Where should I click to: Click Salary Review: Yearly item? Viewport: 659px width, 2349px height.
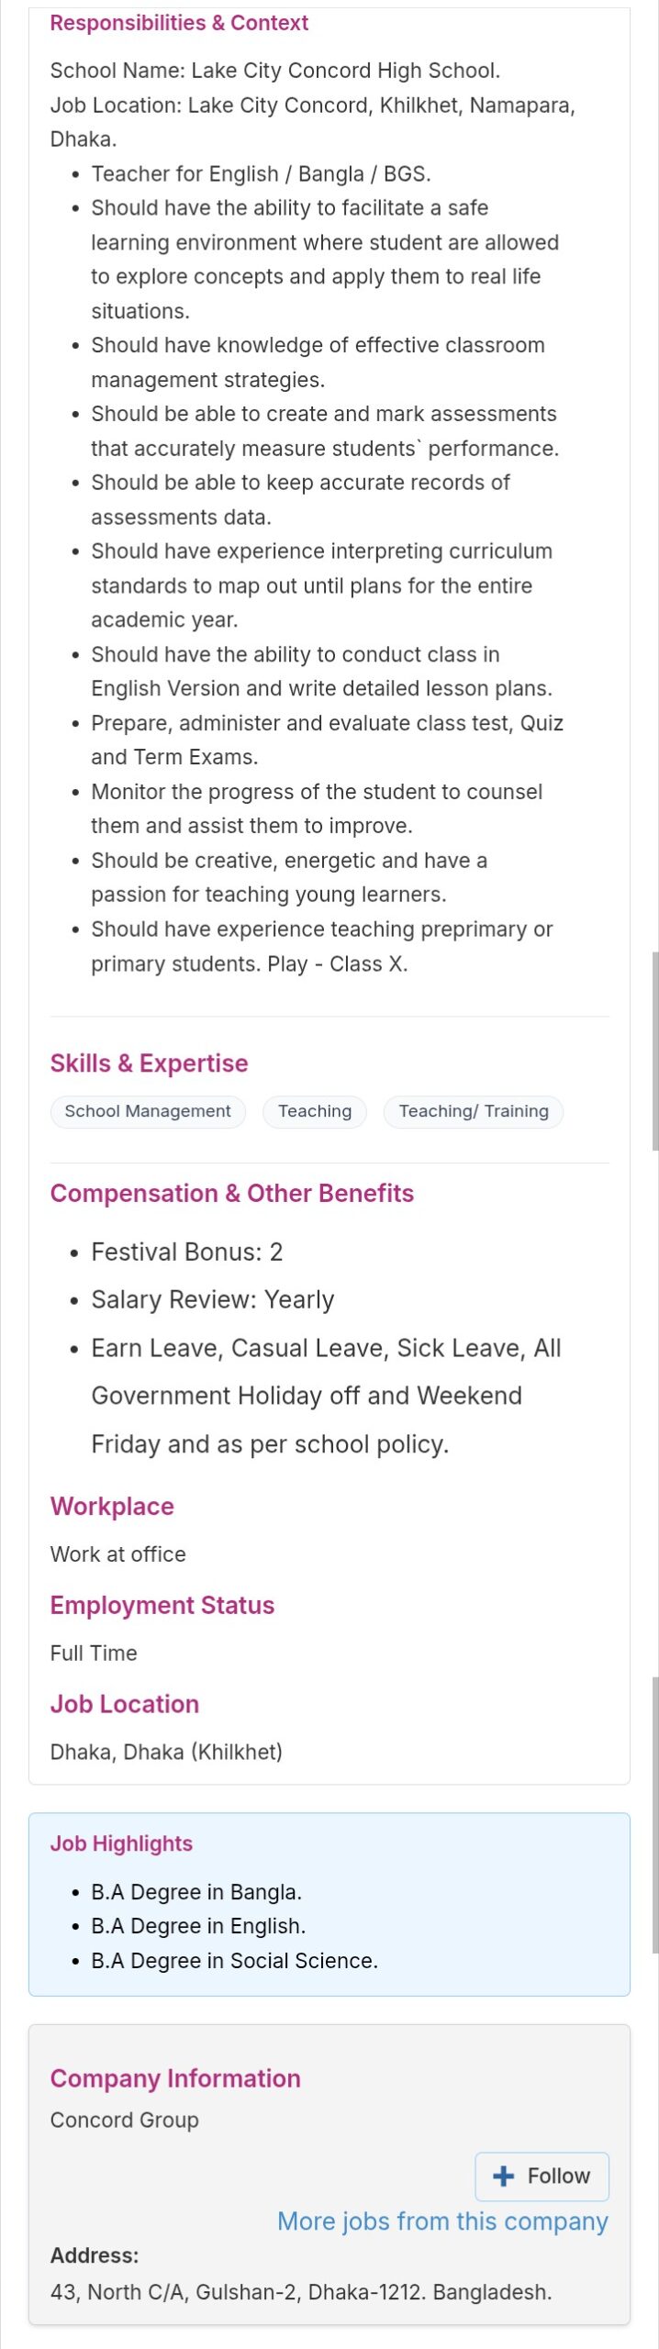(x=212, y=1299)
